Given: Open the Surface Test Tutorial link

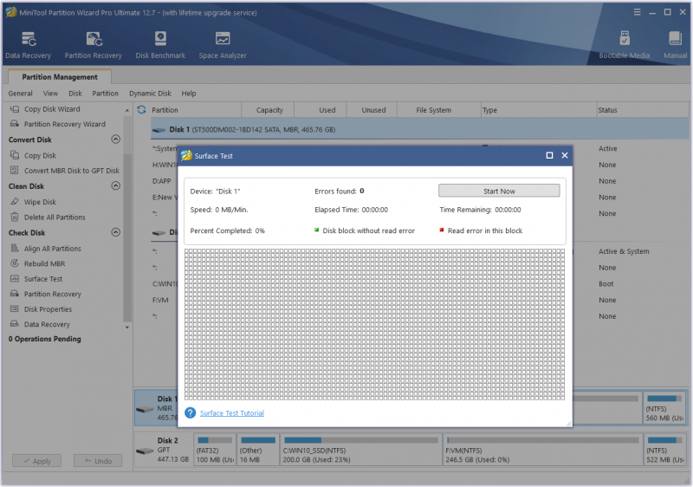Looking at the screenshot, I should (232, 413).
